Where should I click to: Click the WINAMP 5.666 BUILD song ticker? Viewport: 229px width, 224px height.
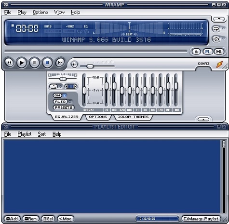point(107,40)
